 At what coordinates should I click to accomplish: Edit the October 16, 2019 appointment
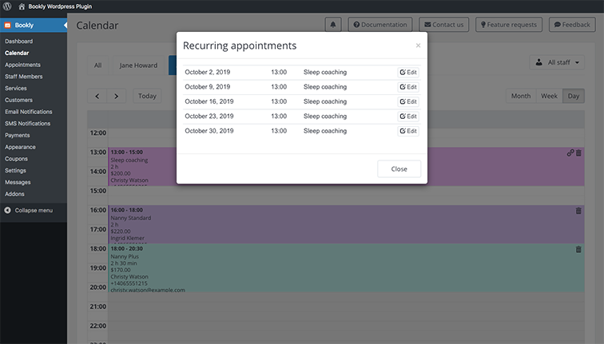click(x=408, y=101)
